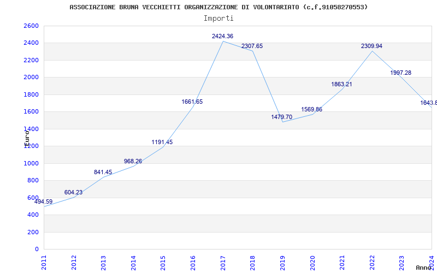Viewport: 437px width, 273px height.
Task: Click the 800 y-axis value
Action: tap(33, 181)
